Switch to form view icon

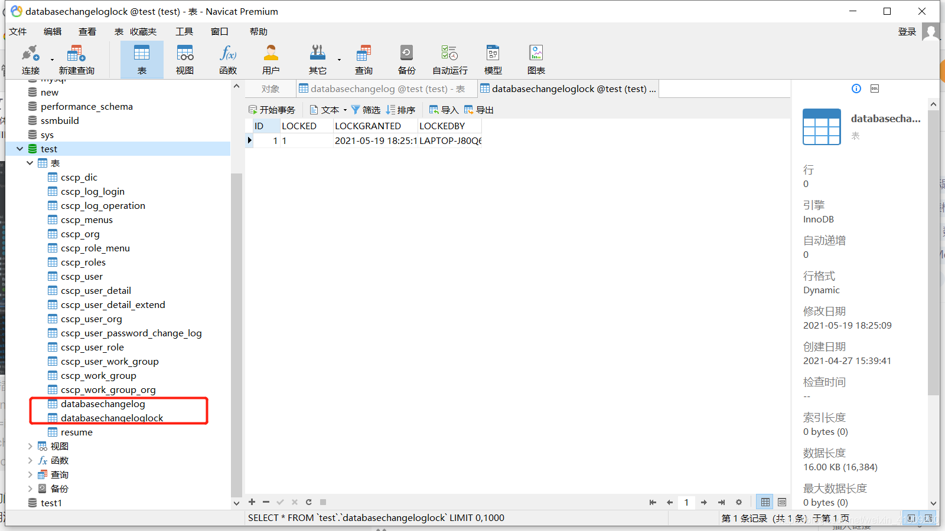click(x=782, y=502)
